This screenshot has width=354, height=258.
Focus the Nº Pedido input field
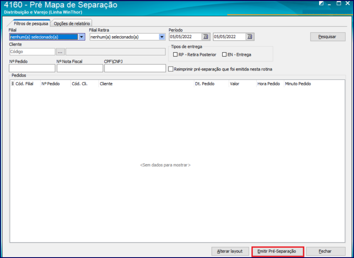click(x=32, y=68)
